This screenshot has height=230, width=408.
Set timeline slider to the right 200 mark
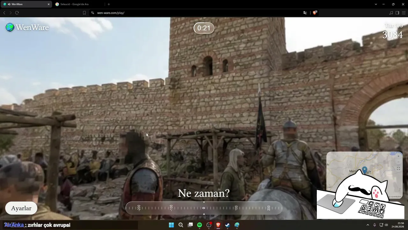[269, 208]
